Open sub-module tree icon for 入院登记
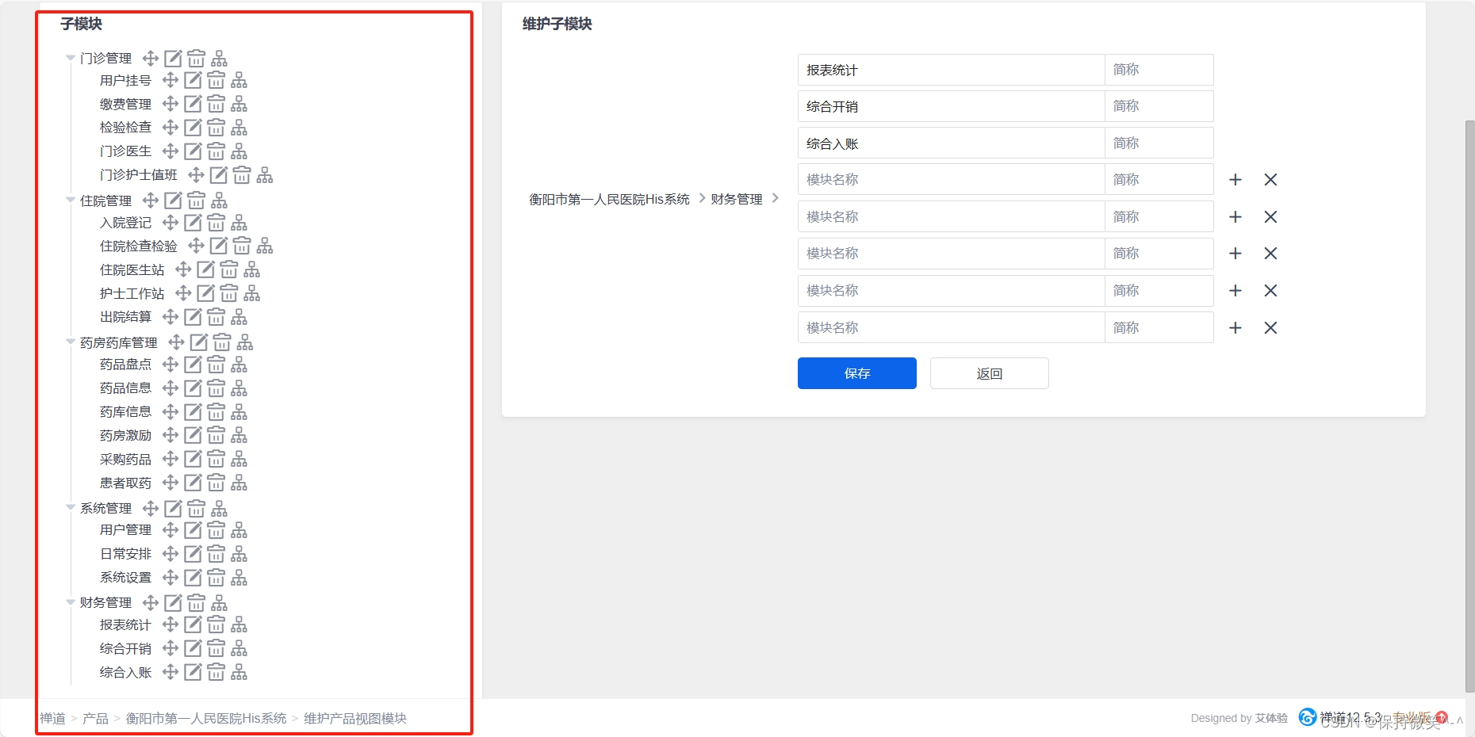The height and width of the screenshot is (737, 1475). 239,223
